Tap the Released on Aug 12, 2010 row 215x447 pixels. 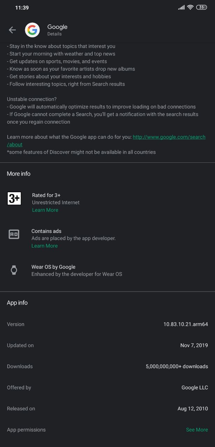coord(107,409)
